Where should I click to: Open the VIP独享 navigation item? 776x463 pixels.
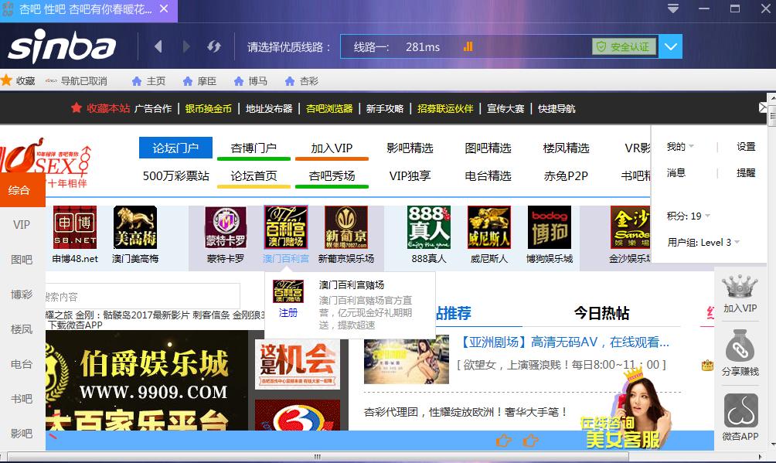(410, 175)
